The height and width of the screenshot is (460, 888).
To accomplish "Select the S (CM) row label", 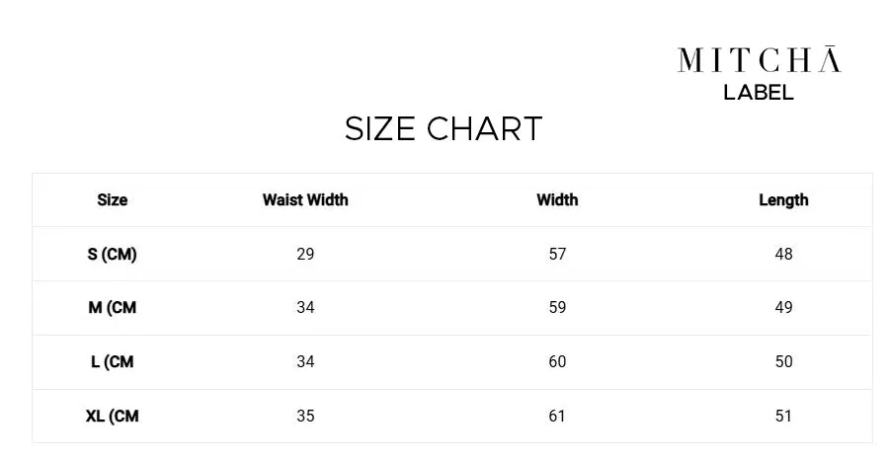I will click(113, 254).
